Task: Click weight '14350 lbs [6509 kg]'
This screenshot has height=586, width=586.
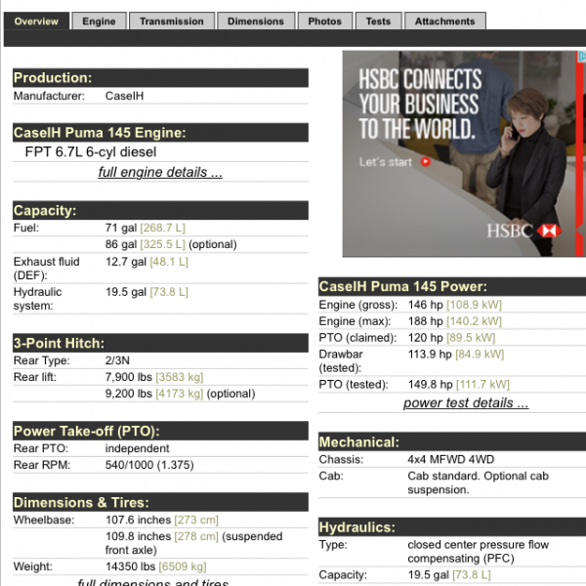Action: pyautogui.click(x=156, y=566)
